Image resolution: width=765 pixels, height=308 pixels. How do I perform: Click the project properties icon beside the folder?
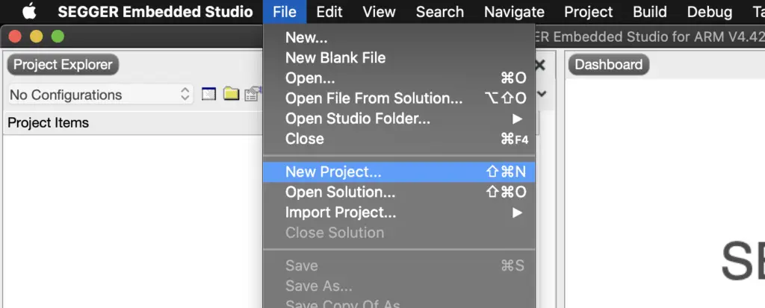[253, 93]
